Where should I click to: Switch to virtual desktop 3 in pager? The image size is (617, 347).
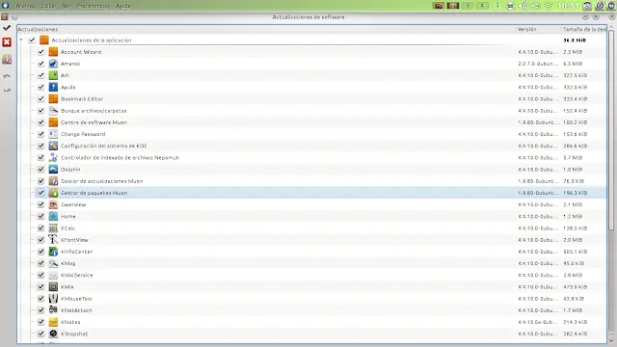468,6
